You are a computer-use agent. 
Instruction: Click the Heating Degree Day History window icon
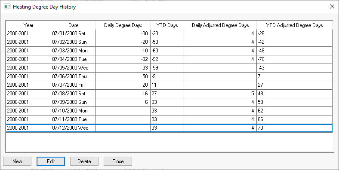tap(7, 6)
